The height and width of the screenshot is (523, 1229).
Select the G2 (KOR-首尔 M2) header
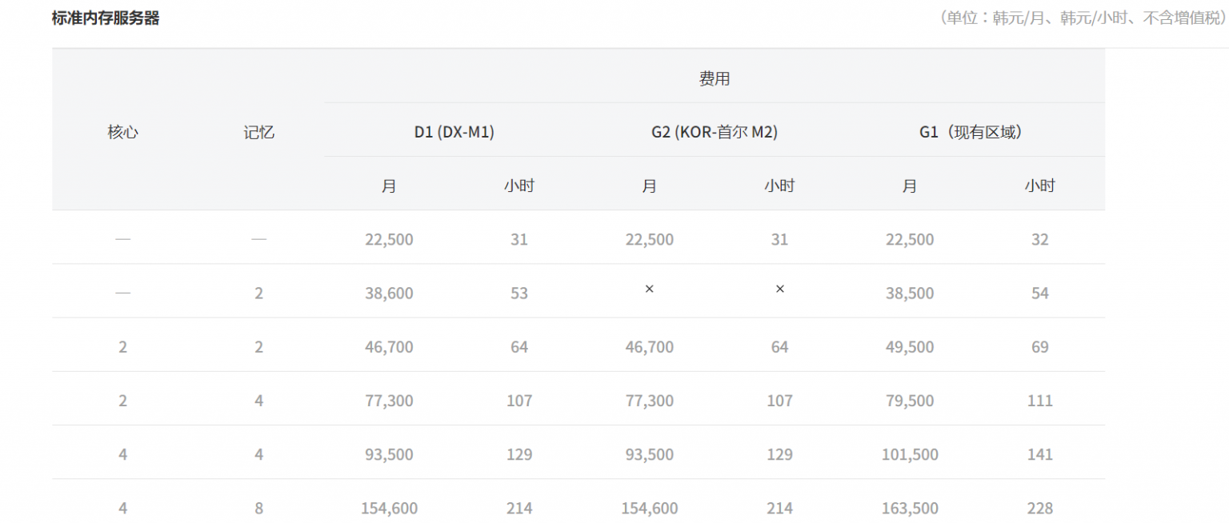(714, 132)
